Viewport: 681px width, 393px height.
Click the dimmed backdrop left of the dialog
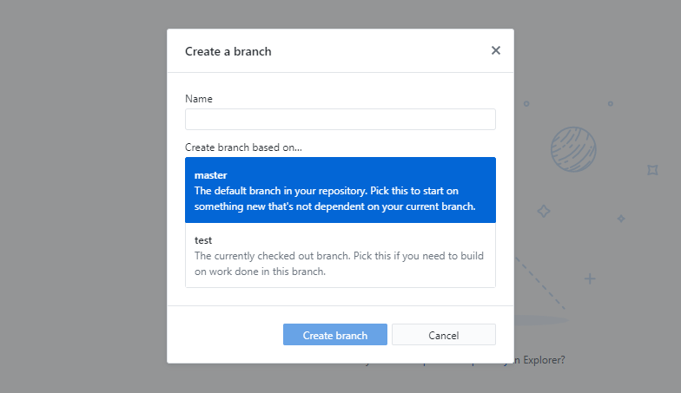tap(83, 195)
